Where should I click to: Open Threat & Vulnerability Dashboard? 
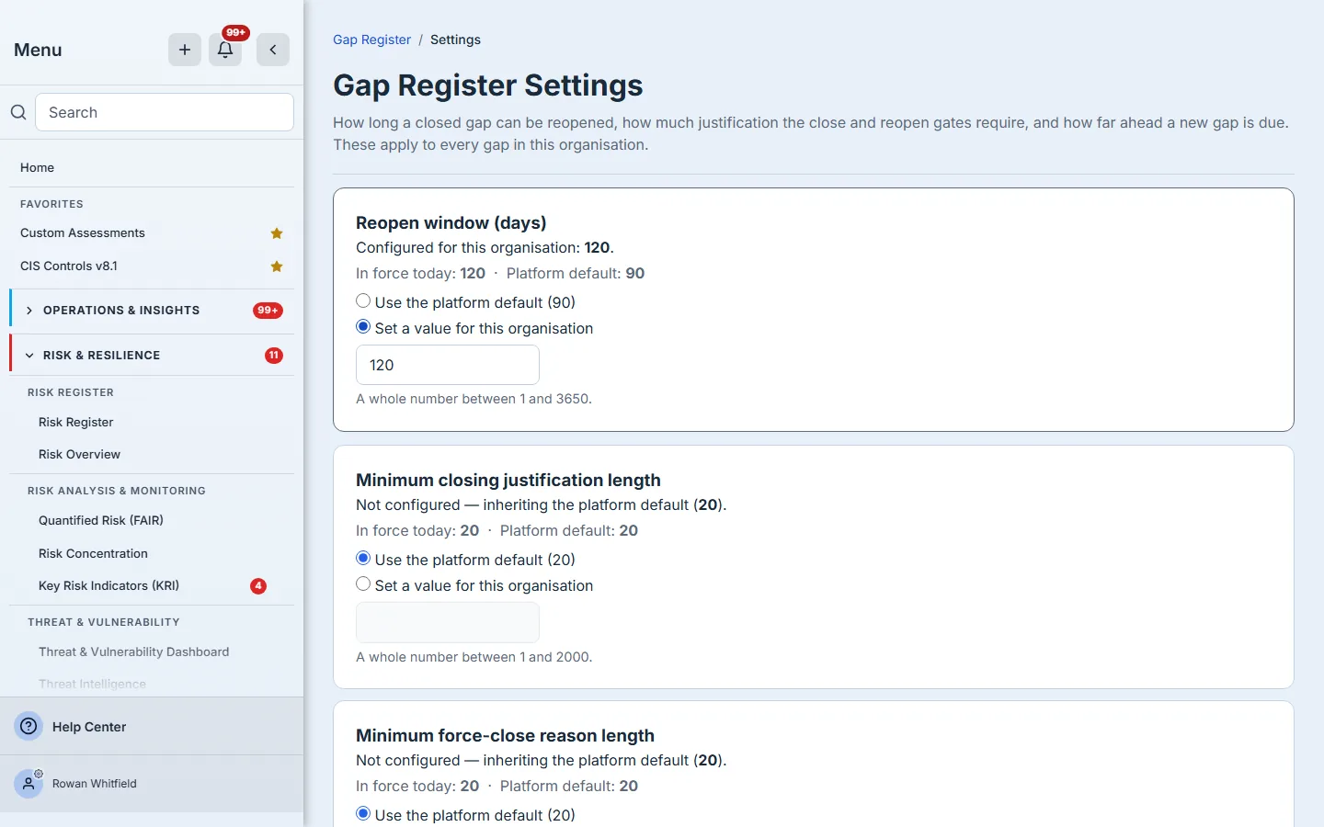(133, 652)
